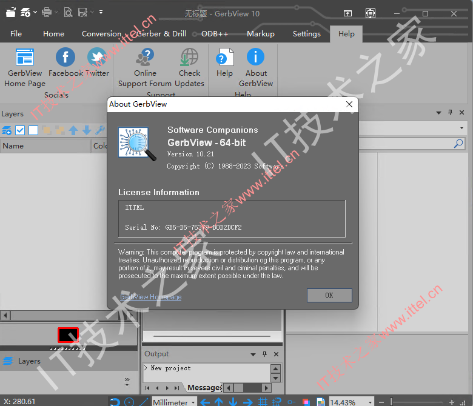Open print preview magnifier-page icon
The width and height of the screenshot is (473, 406).
click(x=68, y=13)
